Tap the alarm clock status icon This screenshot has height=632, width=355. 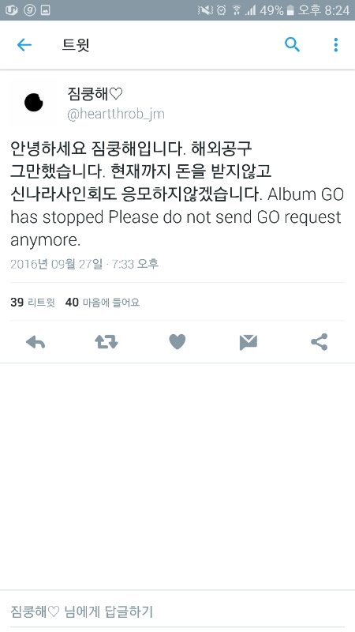[x=222, y=10]
